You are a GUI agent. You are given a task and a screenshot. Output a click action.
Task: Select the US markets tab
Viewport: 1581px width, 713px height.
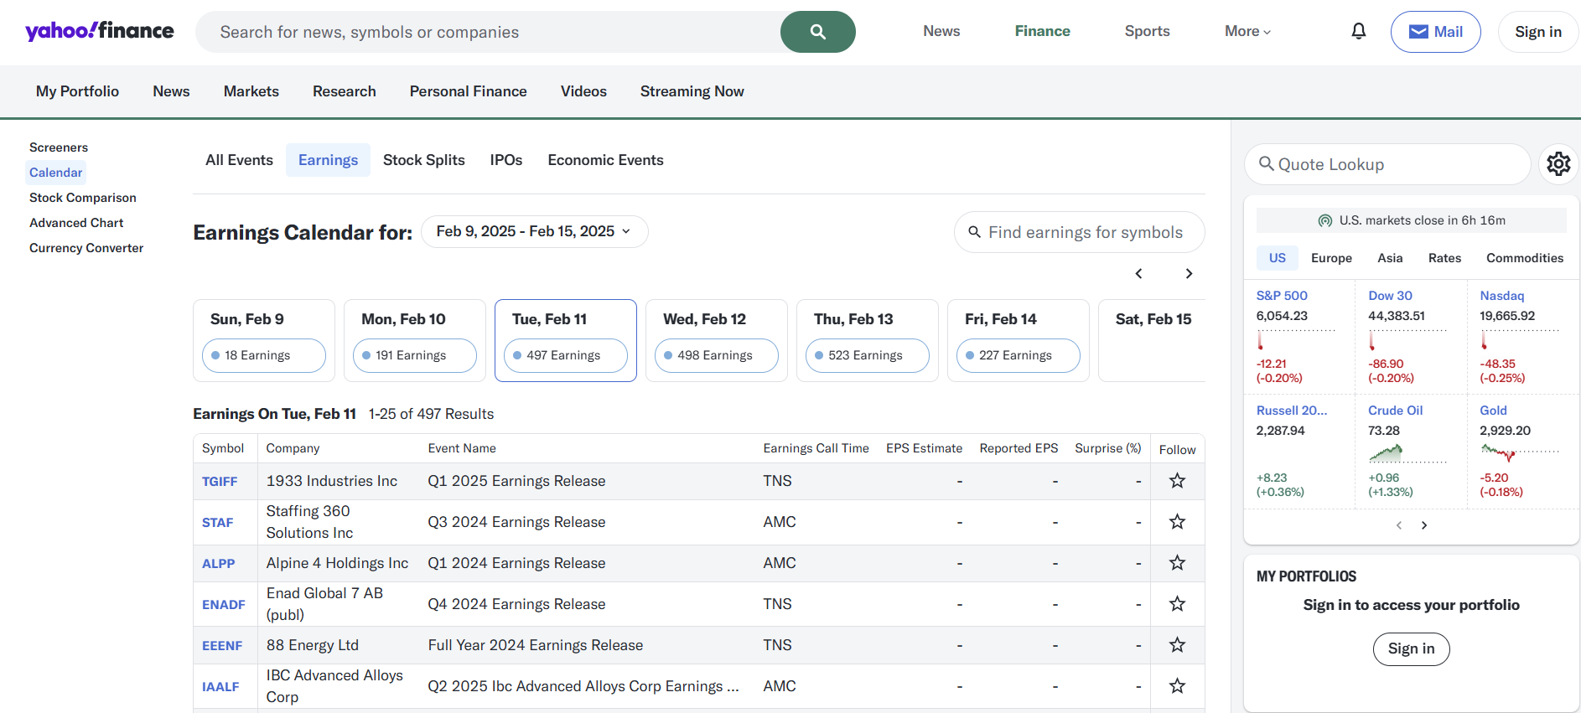[1277, 258]
